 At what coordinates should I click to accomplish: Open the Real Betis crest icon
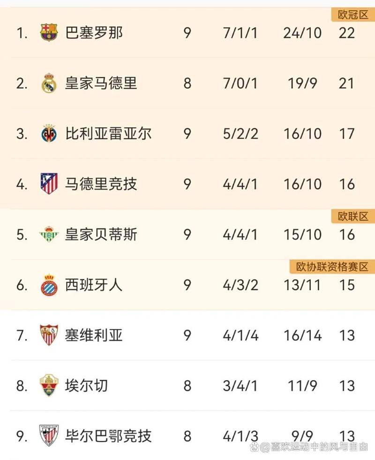pyautogui.click(x=49, y=234)
